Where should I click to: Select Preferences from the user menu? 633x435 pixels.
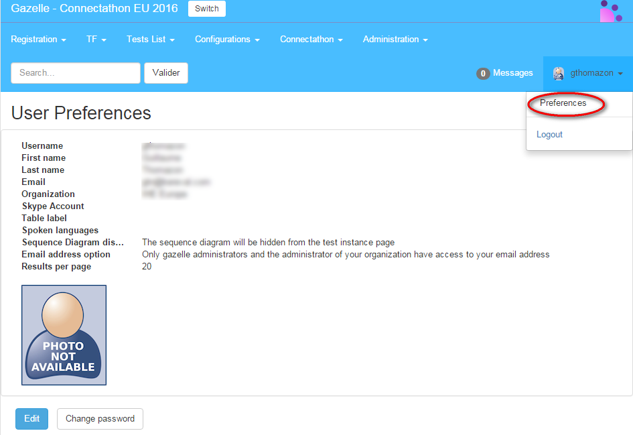point(563,103)
